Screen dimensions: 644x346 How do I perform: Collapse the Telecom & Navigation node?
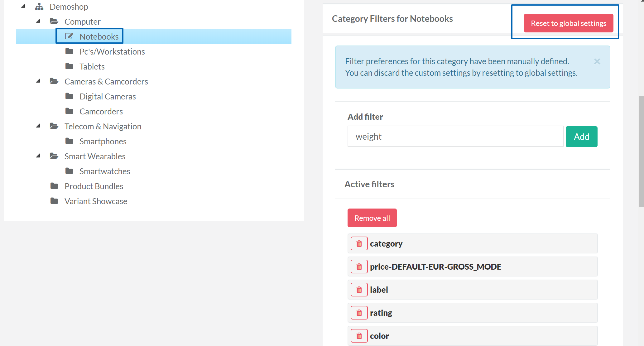[x=38, y=126]
